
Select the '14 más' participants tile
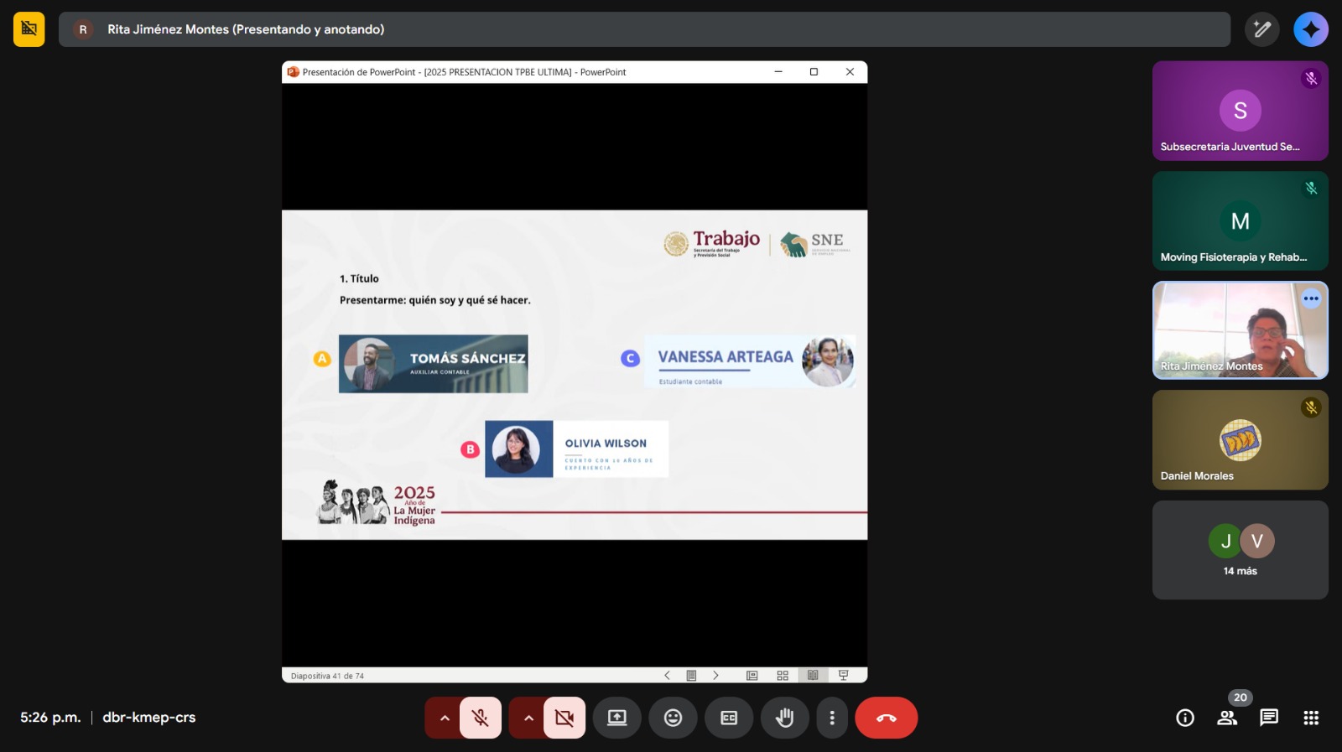[1240, 550]
